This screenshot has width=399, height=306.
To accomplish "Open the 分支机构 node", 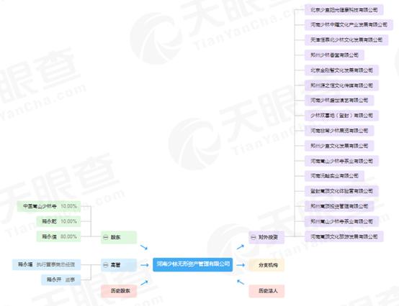I will tap(266, 265).
